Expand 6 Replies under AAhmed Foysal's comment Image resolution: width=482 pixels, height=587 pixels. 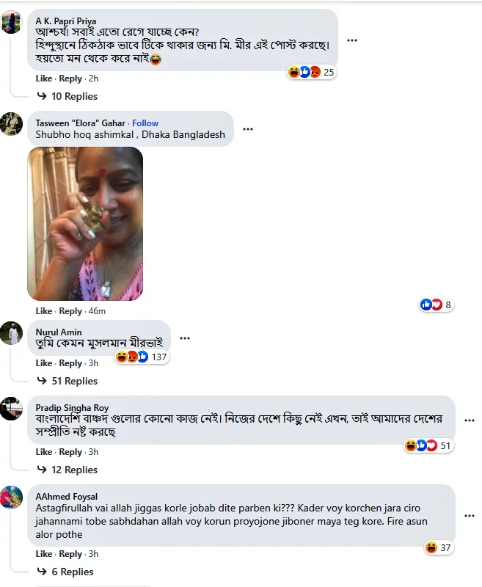click(65, 572)
